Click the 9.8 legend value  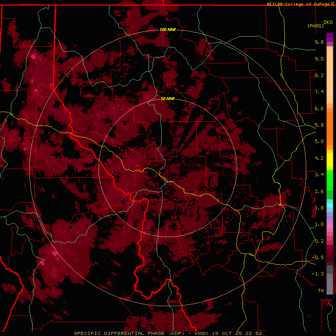click(x=319, y=42)
